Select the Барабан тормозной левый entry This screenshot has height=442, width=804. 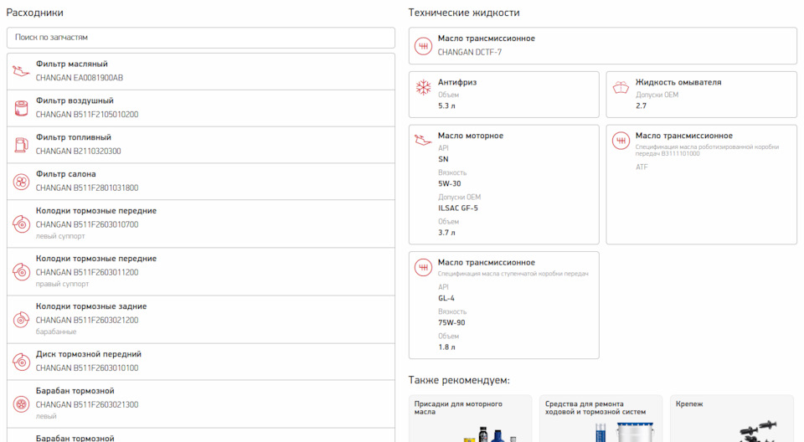201,403
